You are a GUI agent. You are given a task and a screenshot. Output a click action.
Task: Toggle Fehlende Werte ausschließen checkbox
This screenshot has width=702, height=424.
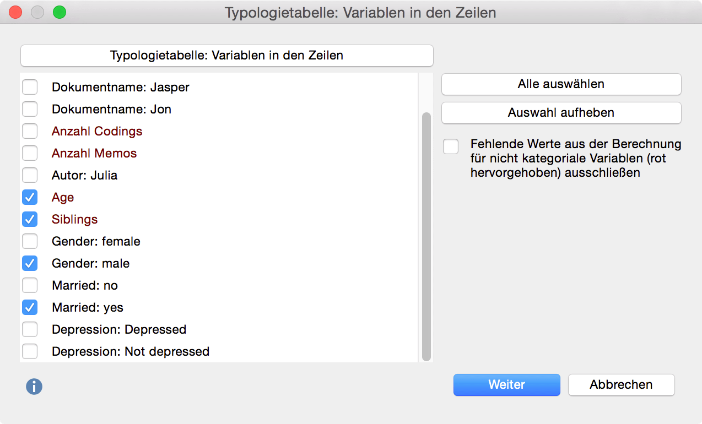451,147
